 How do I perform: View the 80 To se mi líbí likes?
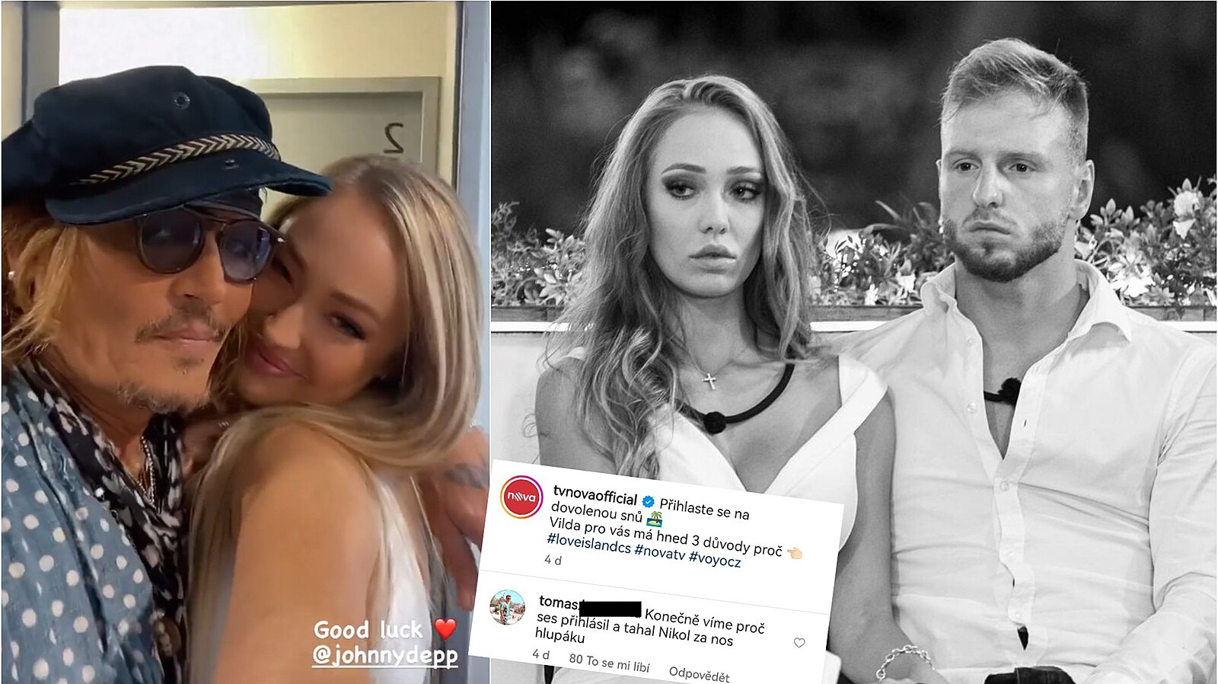[x=609, y=662]
